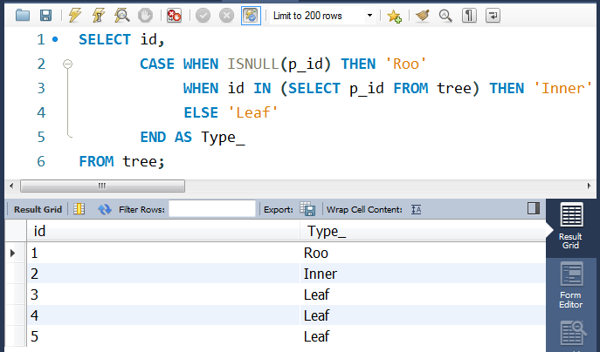Toggle the result side panel visibility icon
This screenshot has height=352, width=600.
(x=534, y=208)
